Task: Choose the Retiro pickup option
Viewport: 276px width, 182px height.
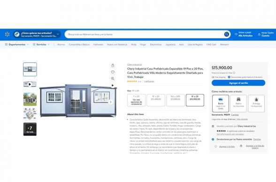Action: point(238,103)
